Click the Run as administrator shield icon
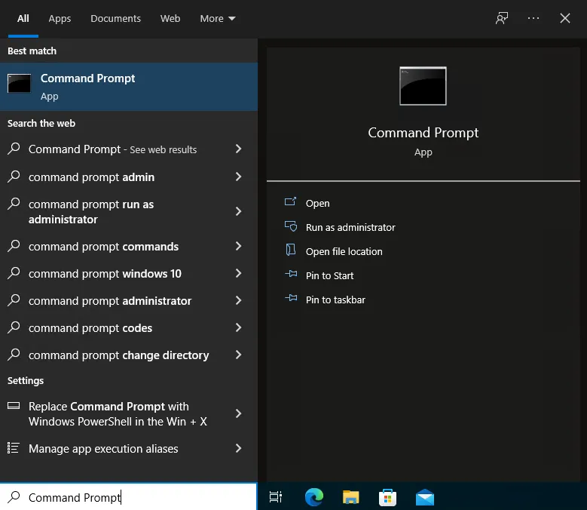 [291, 226]
